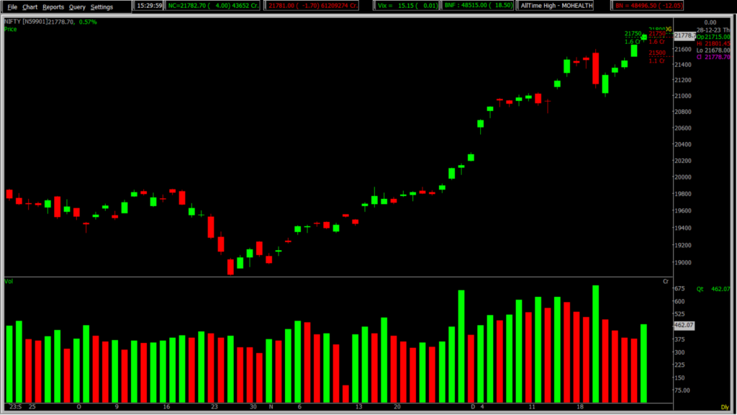Open the Settings menu

click(x=101, y=6)
